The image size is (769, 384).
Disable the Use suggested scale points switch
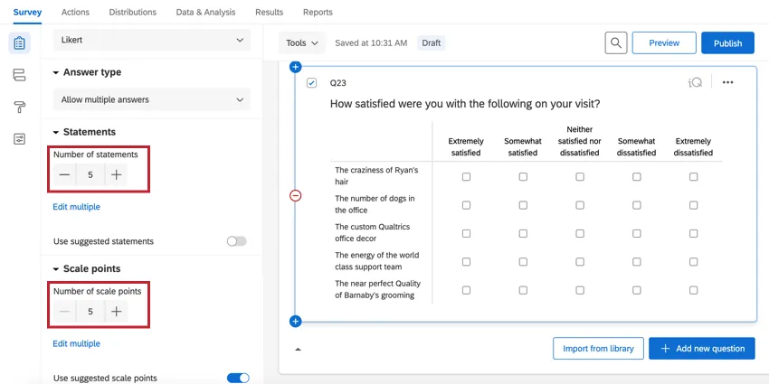[237, 378]
